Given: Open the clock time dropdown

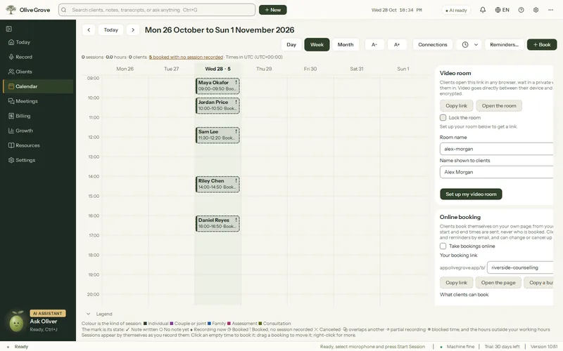Looking at the screenshot, I should 469,44.
